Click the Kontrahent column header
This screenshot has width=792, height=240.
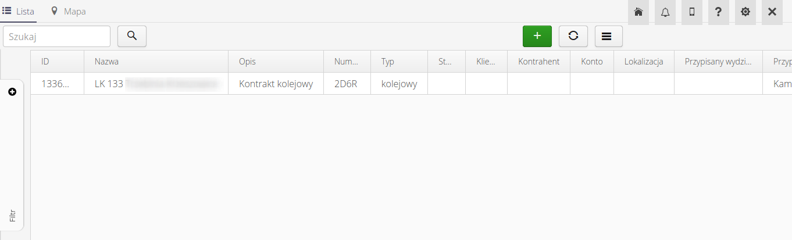point(538,62)
